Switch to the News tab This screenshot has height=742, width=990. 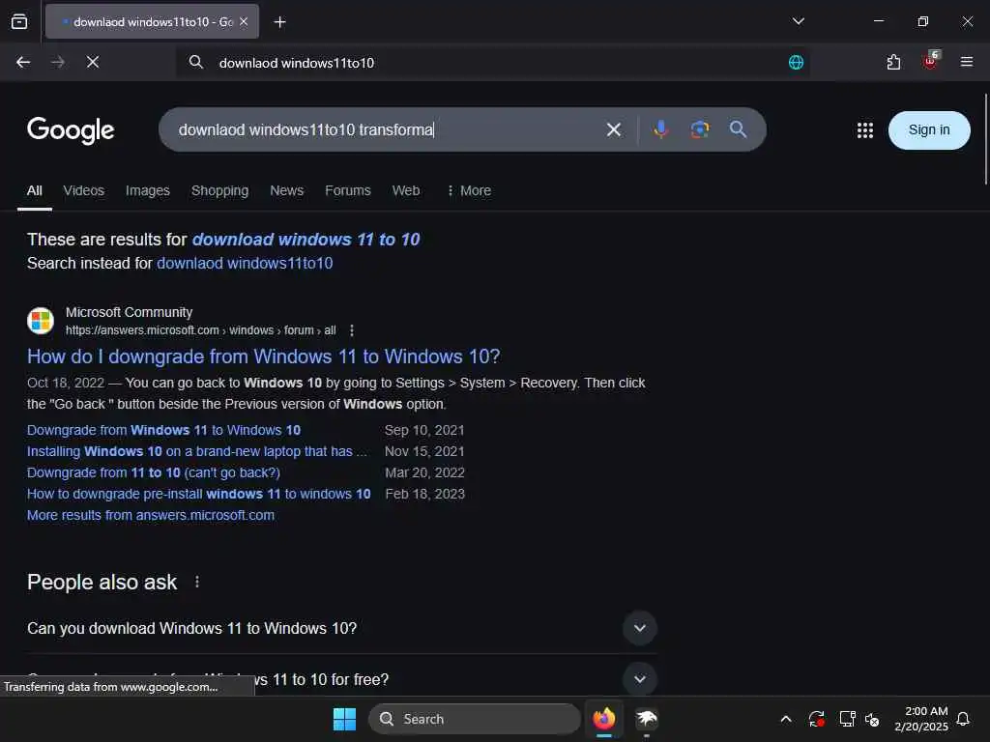[286, 190]
